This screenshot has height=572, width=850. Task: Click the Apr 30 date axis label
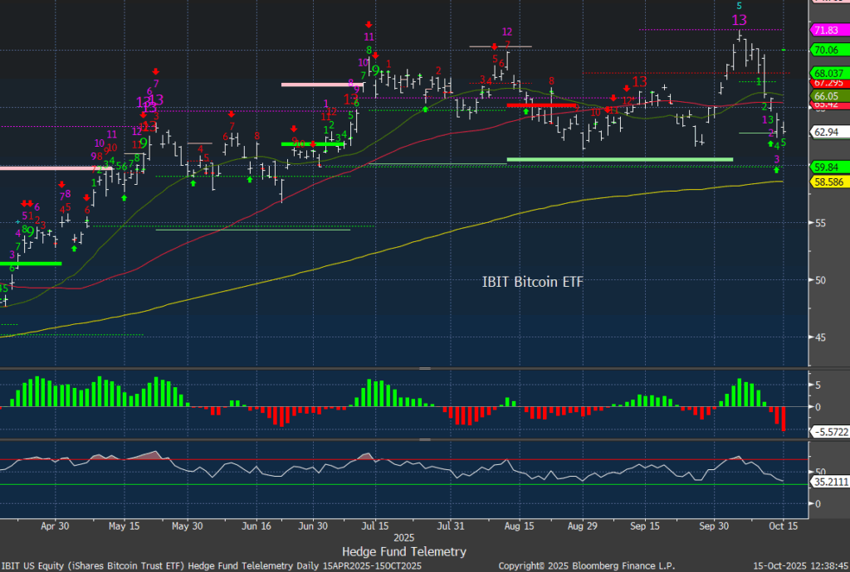coord(54,525)
